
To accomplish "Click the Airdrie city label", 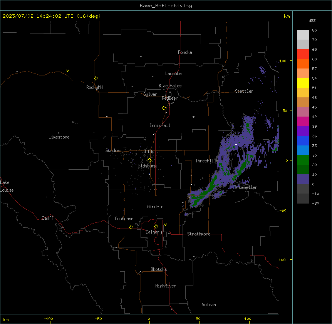I will point(156,207).
